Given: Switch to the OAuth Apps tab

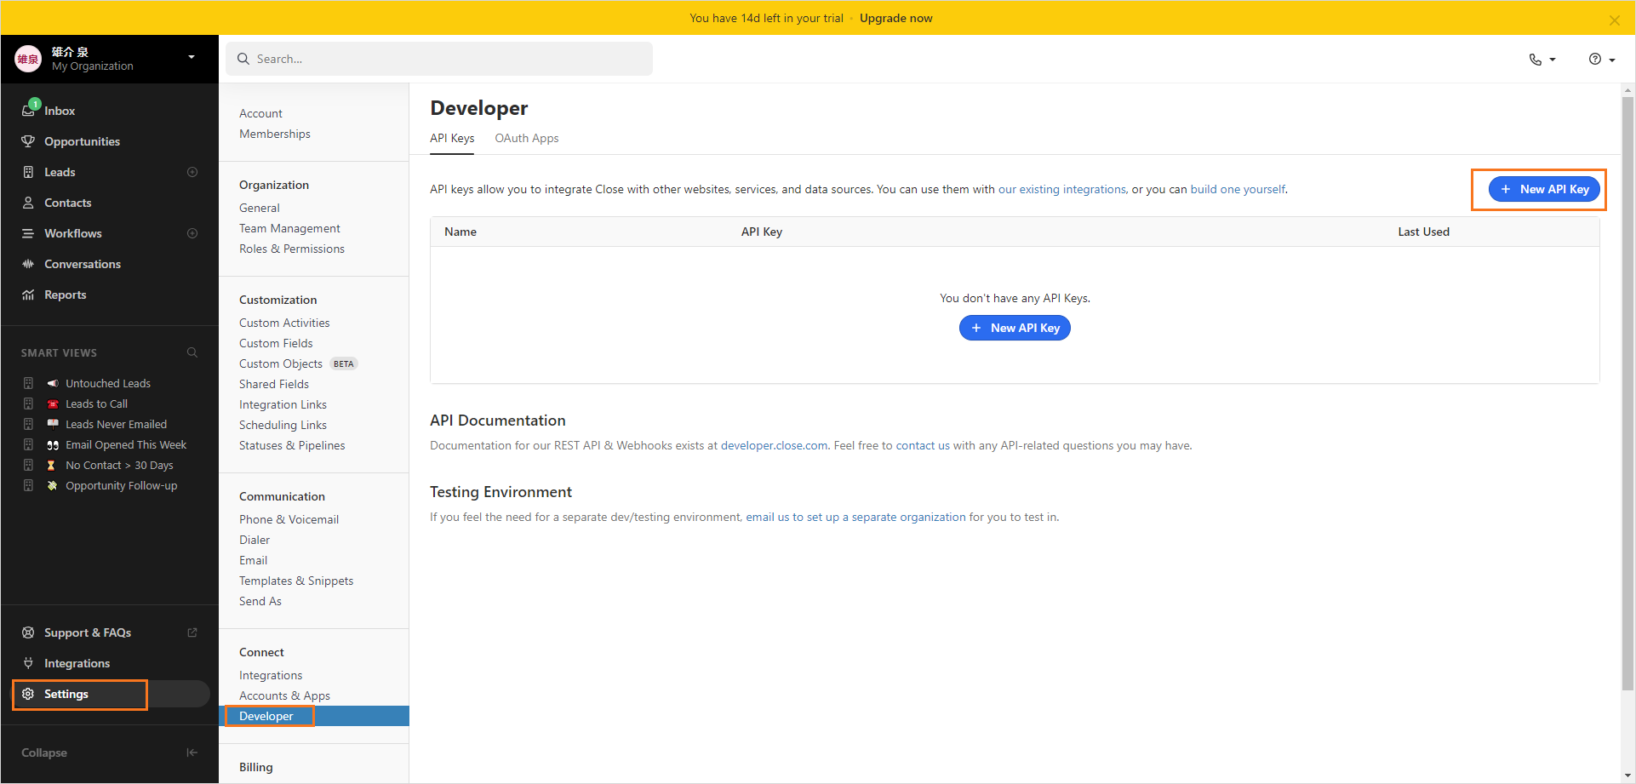Looking at the screenshot, I should tap(527, 138).
